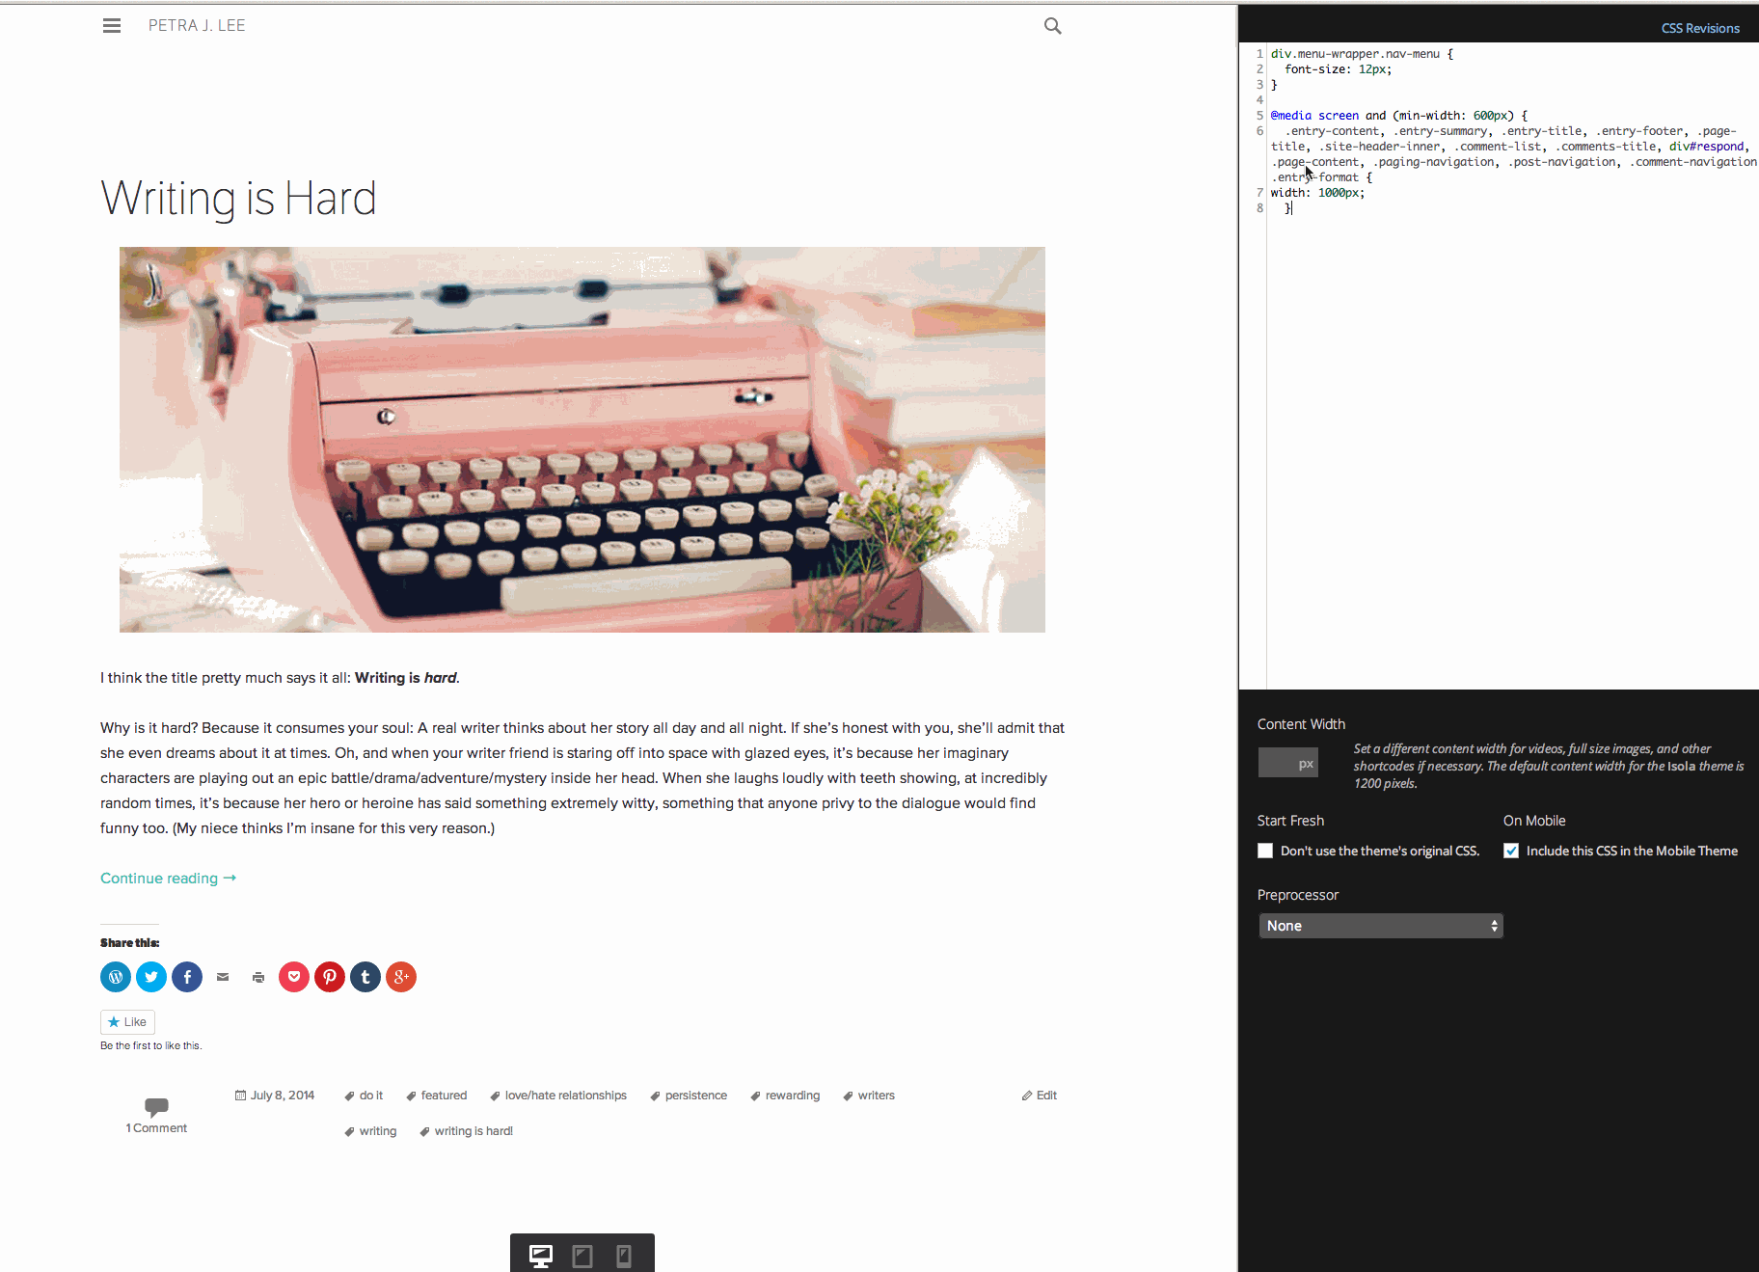Click Continue reading link
The image size is (1759, 1272).
[x=168, y=879]
